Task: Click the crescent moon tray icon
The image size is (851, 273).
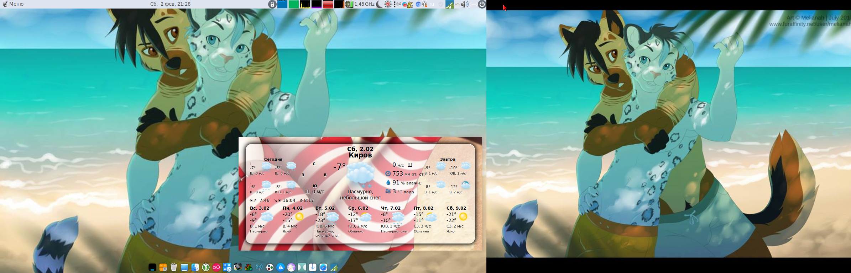Action: click(x=380, y=4)
